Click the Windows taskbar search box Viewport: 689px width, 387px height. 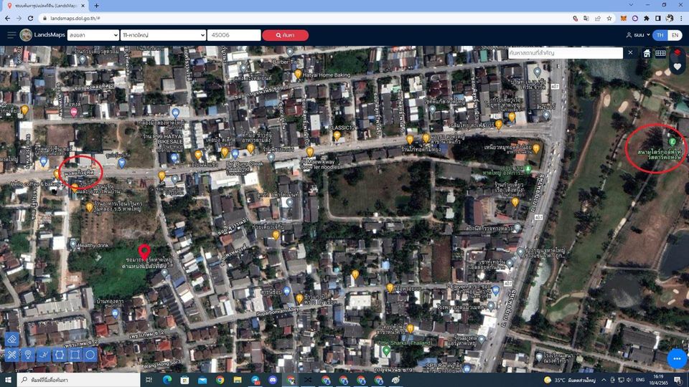click(79, 380)
